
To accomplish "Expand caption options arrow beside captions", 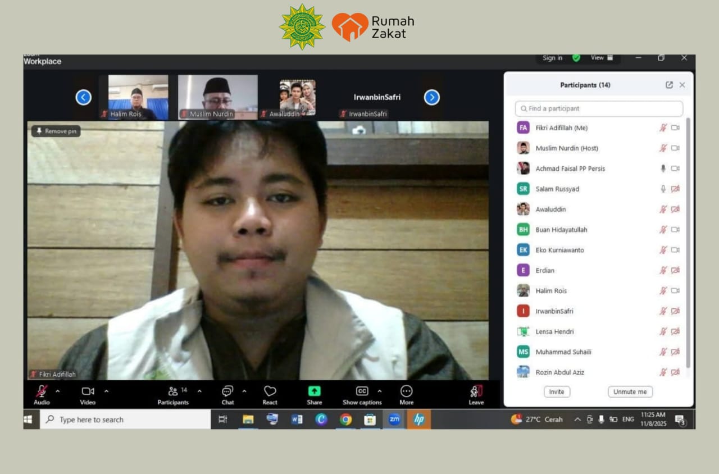I will click(379, 391).
